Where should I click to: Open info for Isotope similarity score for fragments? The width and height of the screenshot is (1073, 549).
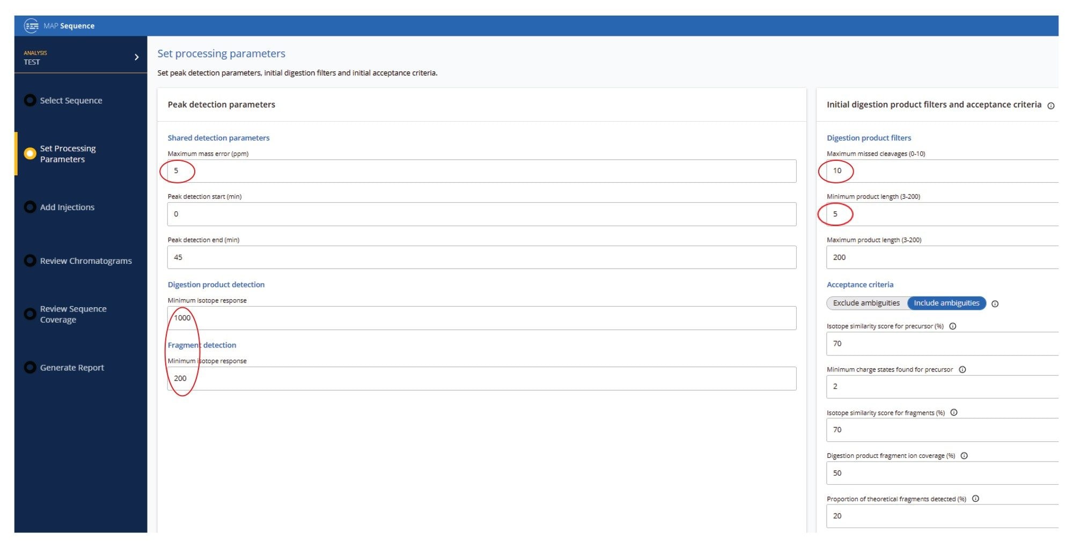click(x=954, y=413)
